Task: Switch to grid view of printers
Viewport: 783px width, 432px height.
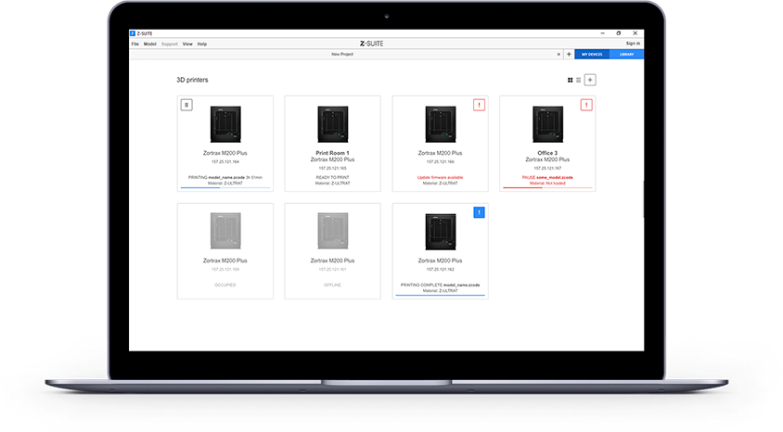Action: [x=570, y=80]
